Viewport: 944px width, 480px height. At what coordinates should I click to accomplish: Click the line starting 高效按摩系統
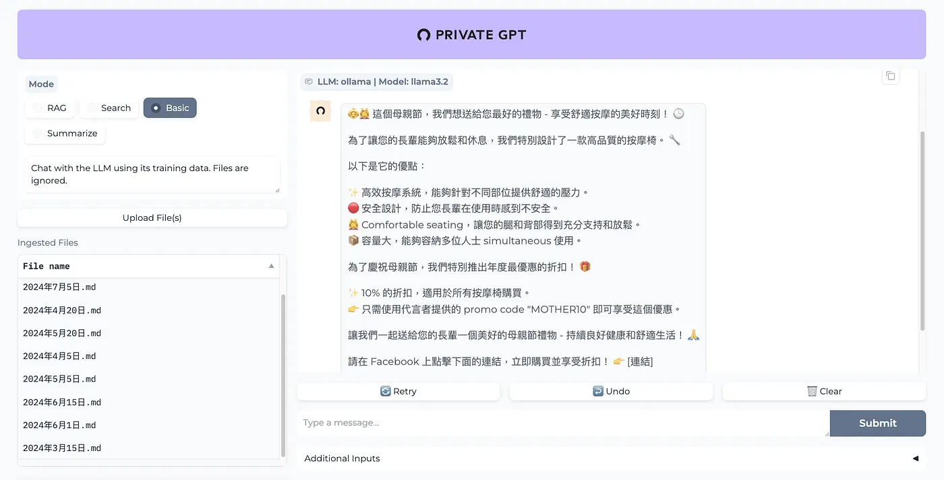[x=469, y=193]
